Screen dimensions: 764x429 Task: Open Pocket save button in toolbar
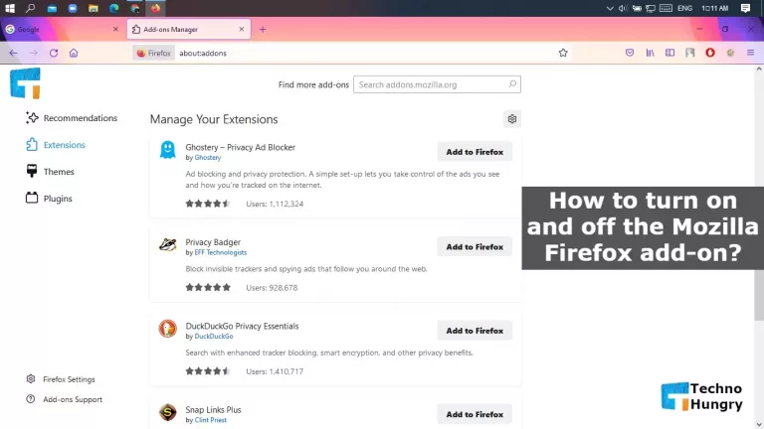pyautogui.click(x=630, y=53)
